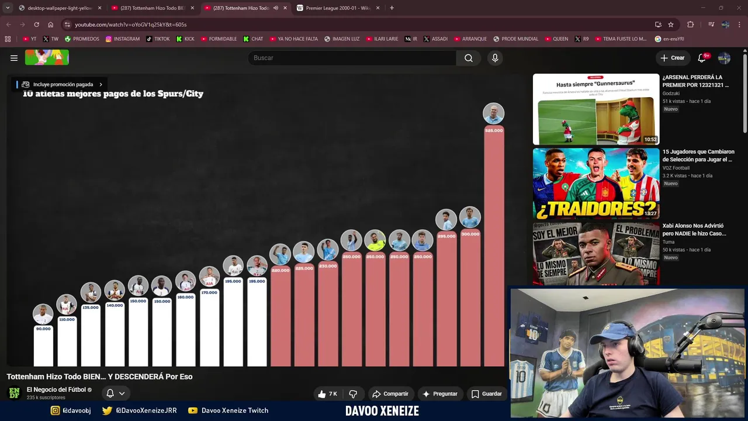Open the IMAGEN LUZ bookmark
Image resolution: width=748 pixels, height=421 pixels.
click(342, 39)
